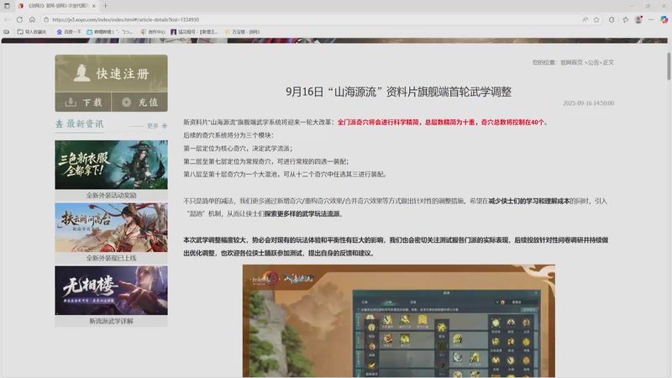Click the 充值 recharge button

pos(139,102)
